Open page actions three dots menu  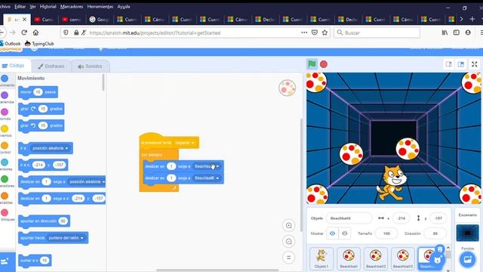pyautogui.click(x=304, y=32)
